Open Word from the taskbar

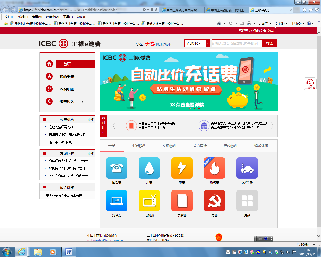[x=69, y=252]
